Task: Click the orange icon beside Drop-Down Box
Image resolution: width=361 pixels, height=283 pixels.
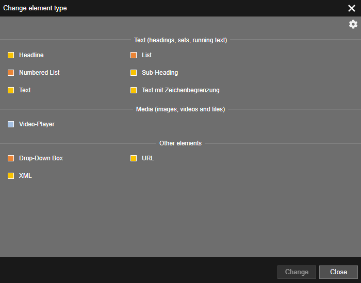Action: coord(11,158)
